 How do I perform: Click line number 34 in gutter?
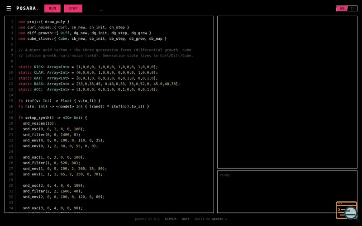point(11,208)
